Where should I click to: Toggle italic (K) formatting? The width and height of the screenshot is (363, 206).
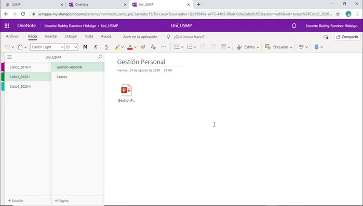[x=96, y=47]
